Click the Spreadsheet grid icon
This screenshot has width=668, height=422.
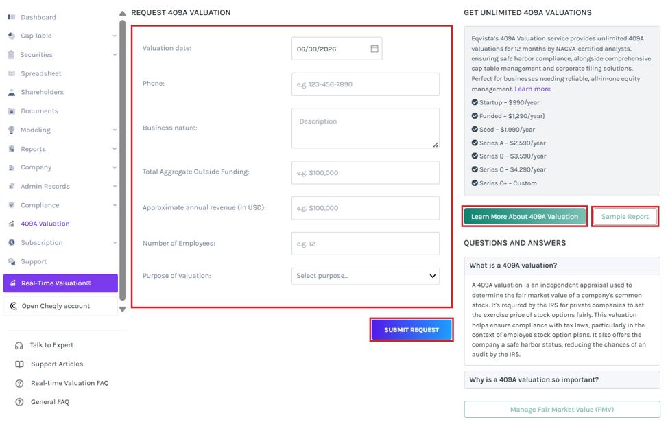(x=12, y=73)
